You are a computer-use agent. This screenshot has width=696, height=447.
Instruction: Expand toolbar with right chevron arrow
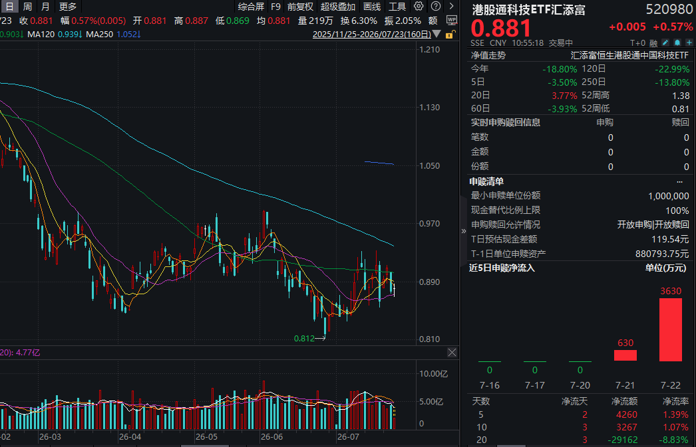tap(451, 6)
